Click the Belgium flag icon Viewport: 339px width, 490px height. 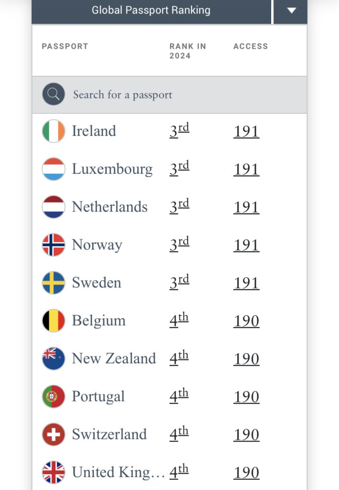(x=54, y=321)
